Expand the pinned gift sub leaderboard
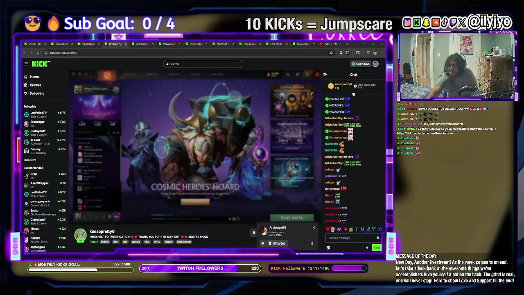This screenshot has height=295, width=524. point(354,95)
